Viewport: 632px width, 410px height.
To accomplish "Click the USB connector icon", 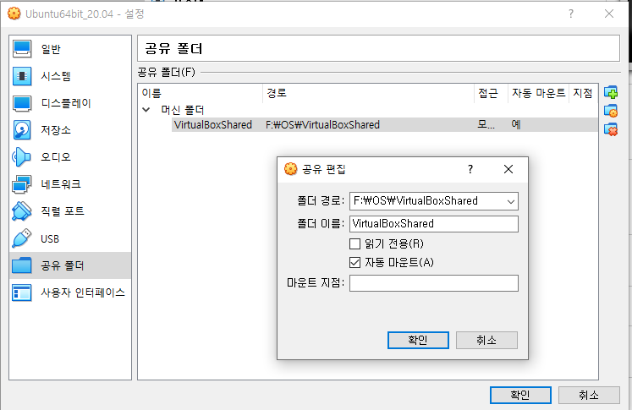I will (22, 238).
